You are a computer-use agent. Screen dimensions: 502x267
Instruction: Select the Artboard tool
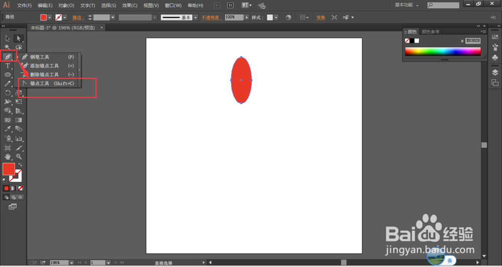coord(8,148)
